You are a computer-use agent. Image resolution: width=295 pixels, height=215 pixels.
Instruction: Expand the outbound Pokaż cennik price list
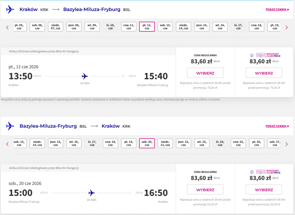277,10
